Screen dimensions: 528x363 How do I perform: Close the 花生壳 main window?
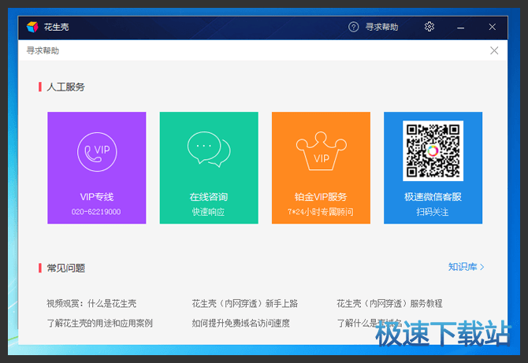pyautogui.click(x=492, y=27)
